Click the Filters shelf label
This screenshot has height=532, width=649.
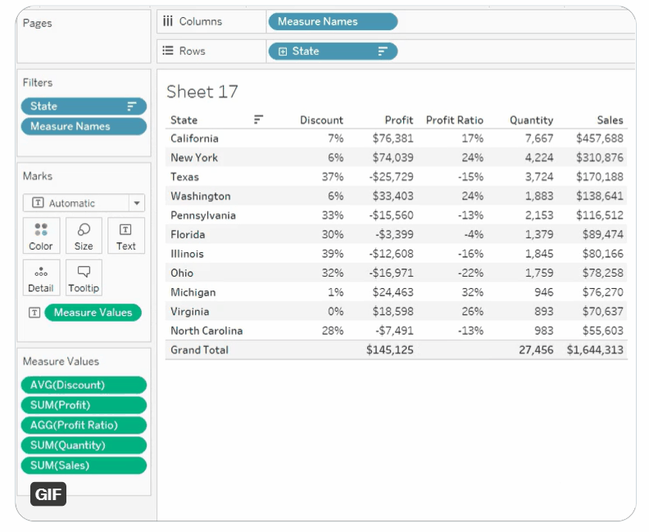coord(38,83)
